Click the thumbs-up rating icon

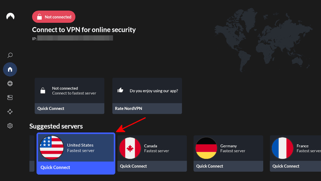(120, 90)
